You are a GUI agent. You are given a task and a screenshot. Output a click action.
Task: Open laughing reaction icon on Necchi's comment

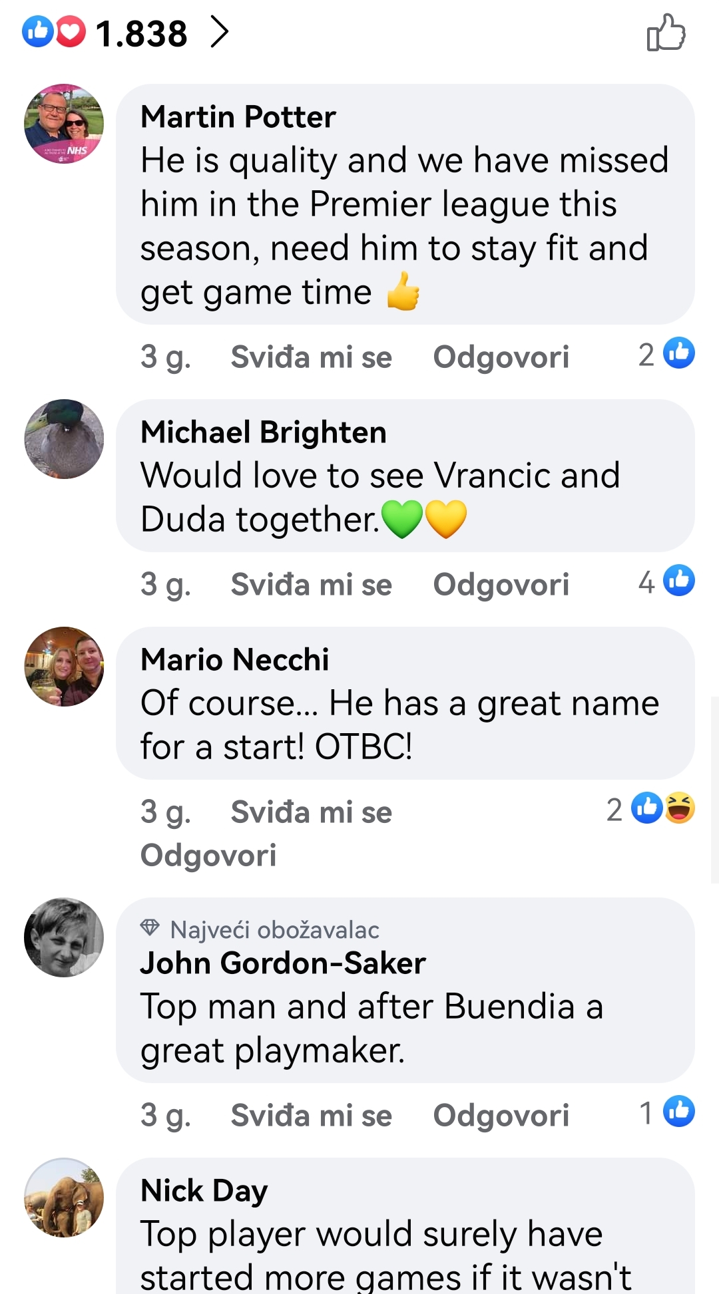680,808
